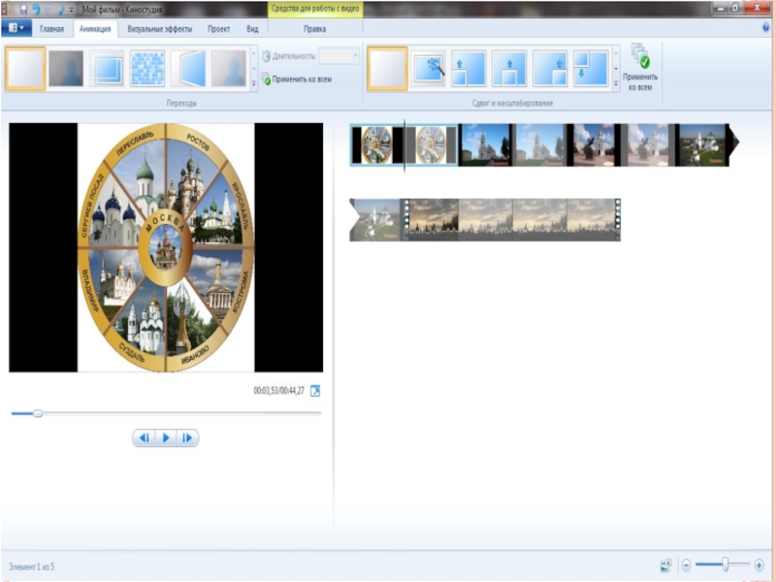
Task: Toggle full screen preview
Action: click(x=315, y=391)
